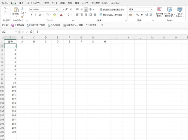
Task: Click クイック印刷 (Quick Print) button
Action: point(54,25)
